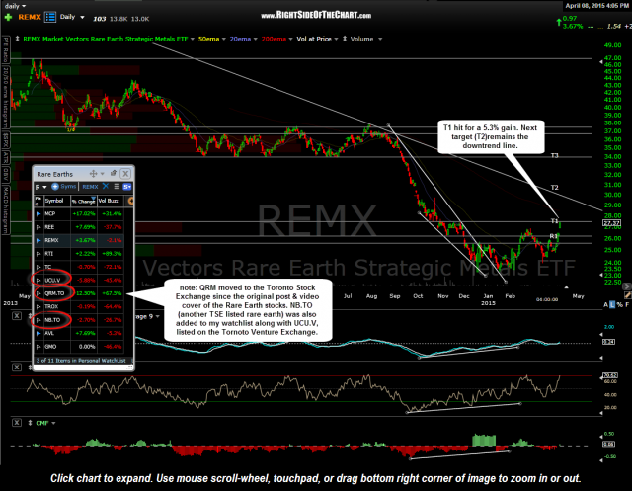Toggle the flag for UCU.V

(x=39, y=281)
